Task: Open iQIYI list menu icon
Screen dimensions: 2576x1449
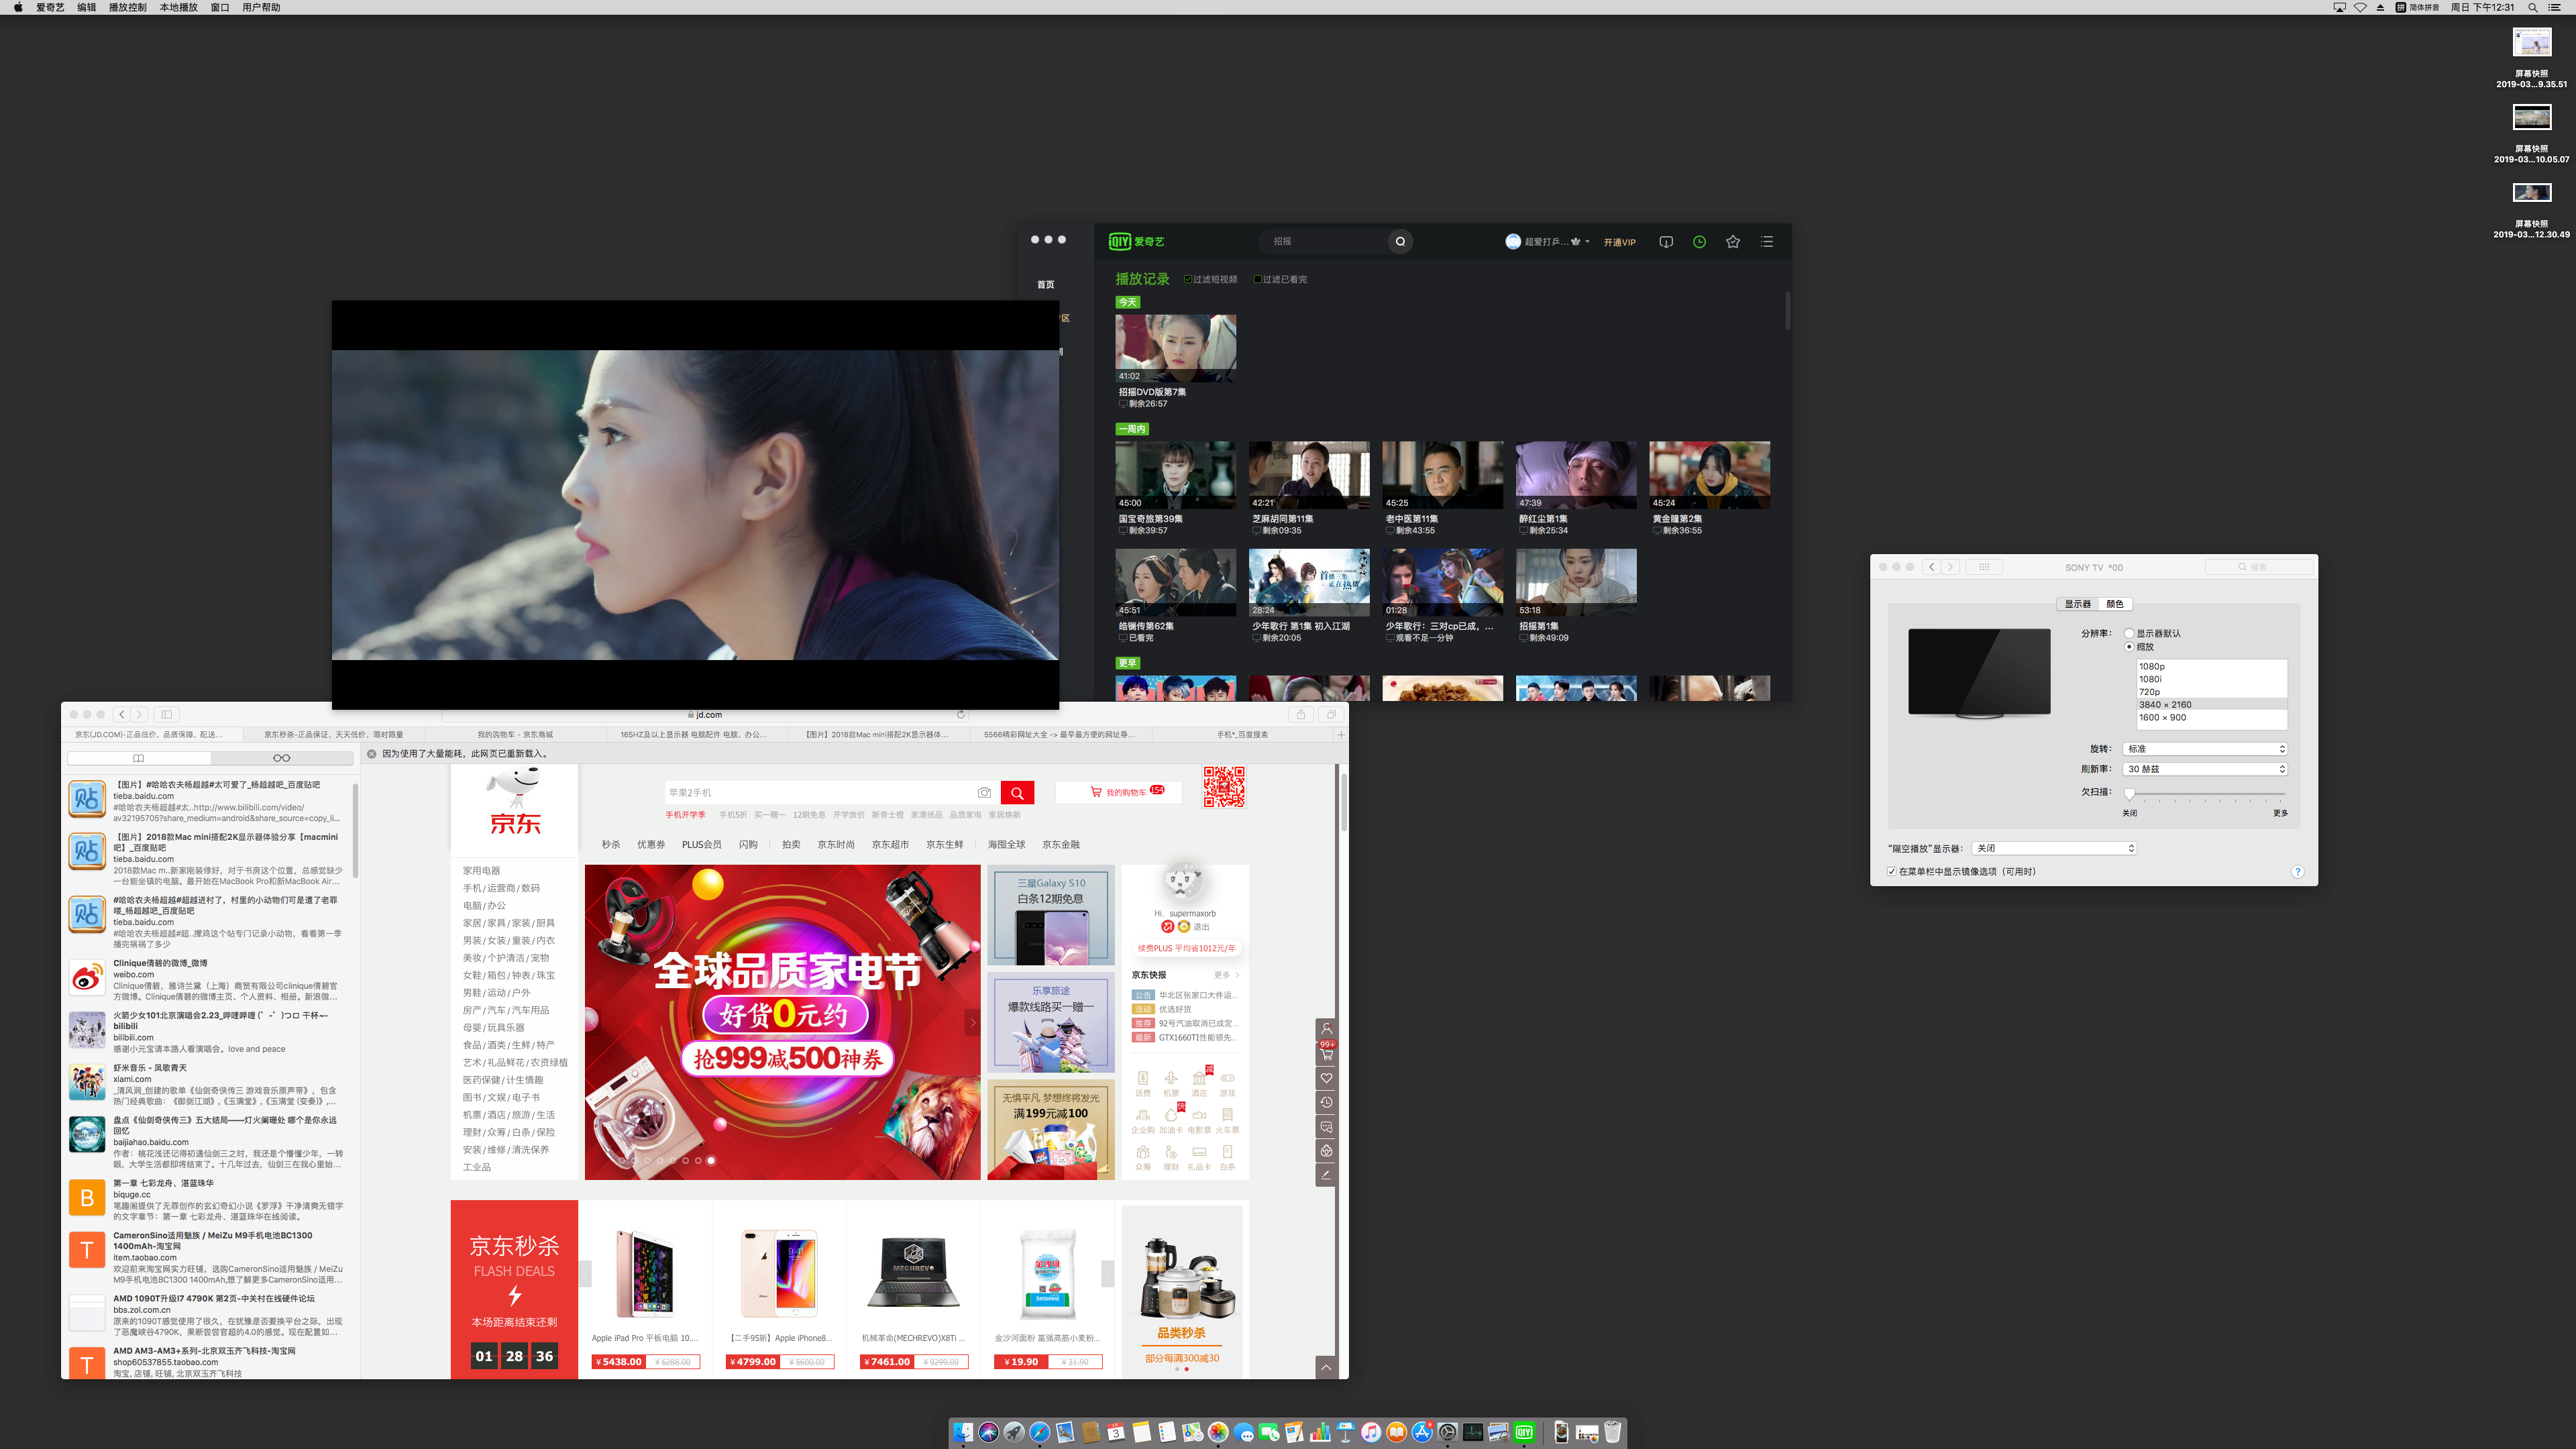Action: [1767, 241]
